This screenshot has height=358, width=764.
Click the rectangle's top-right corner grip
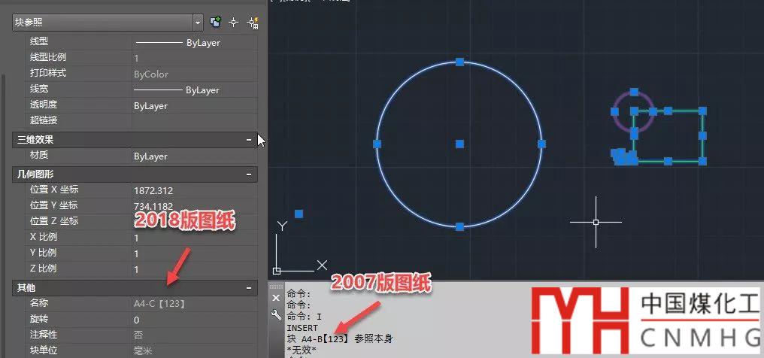pos(702,111)
